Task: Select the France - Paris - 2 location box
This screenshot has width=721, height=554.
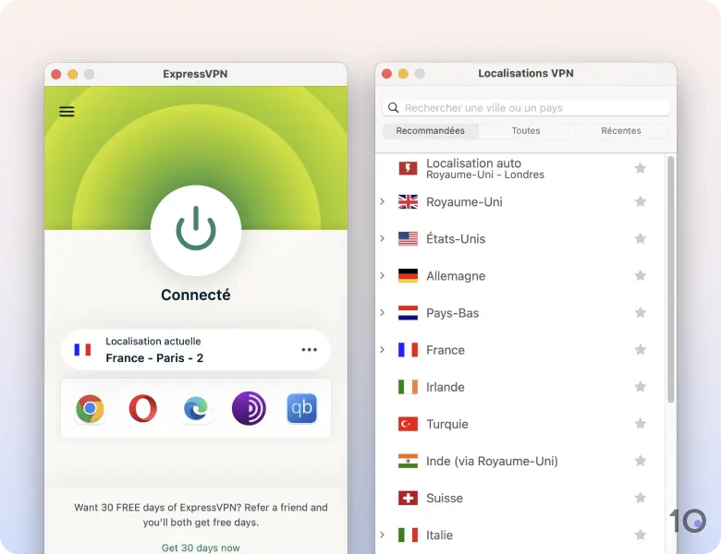Action: 196,350
